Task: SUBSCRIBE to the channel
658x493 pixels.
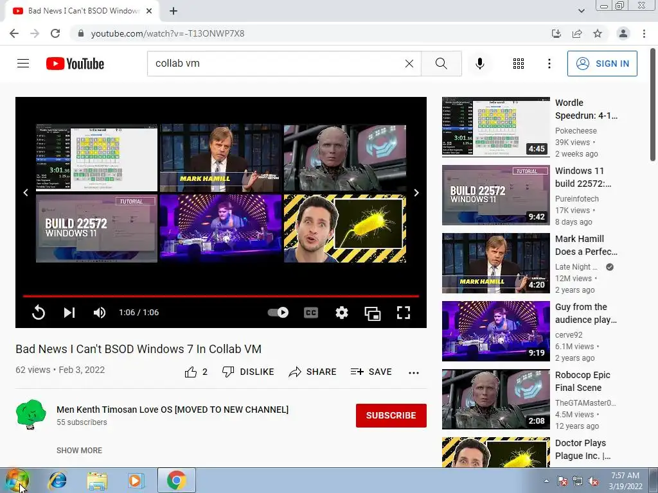Action: coord(391,415)
